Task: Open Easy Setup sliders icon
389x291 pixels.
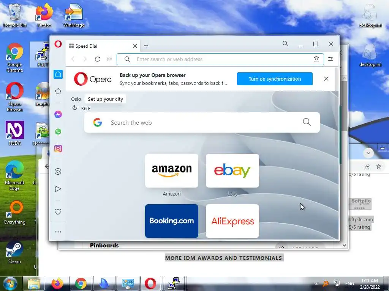Action: (330, 59)
